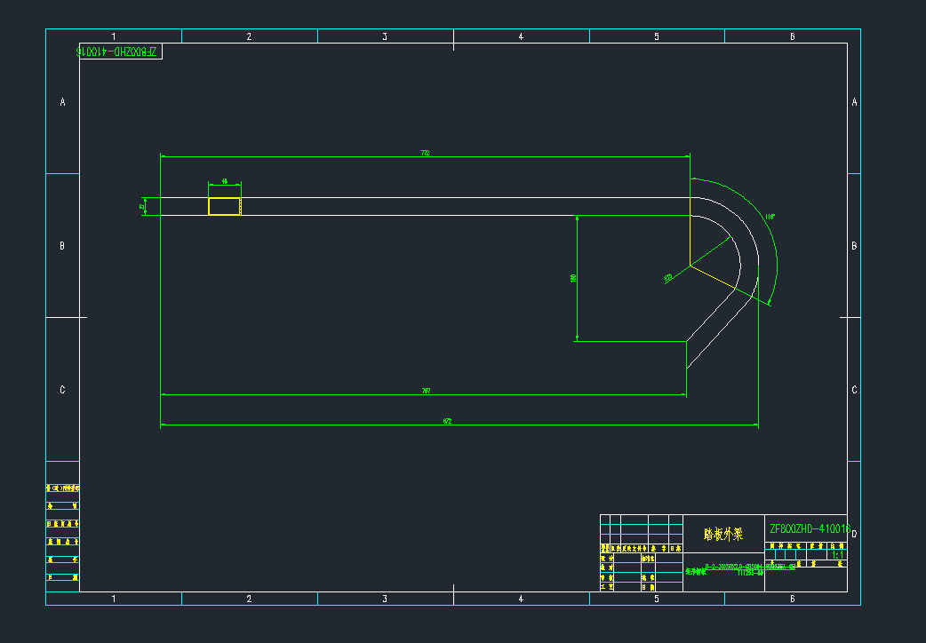Click the 772 top dimension text

[425, 154]
